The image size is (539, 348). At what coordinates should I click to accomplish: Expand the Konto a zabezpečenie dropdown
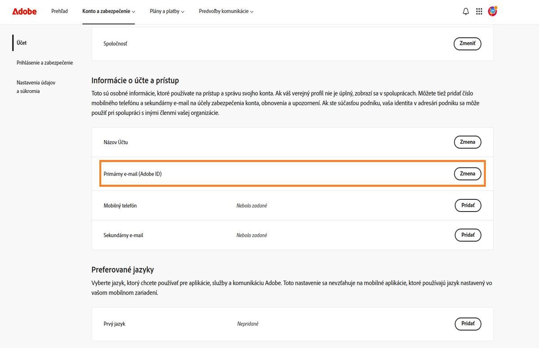pyautogui.click(x=108, y=11)
